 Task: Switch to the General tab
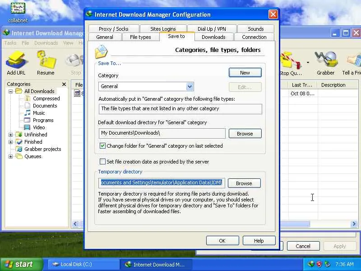105,37
